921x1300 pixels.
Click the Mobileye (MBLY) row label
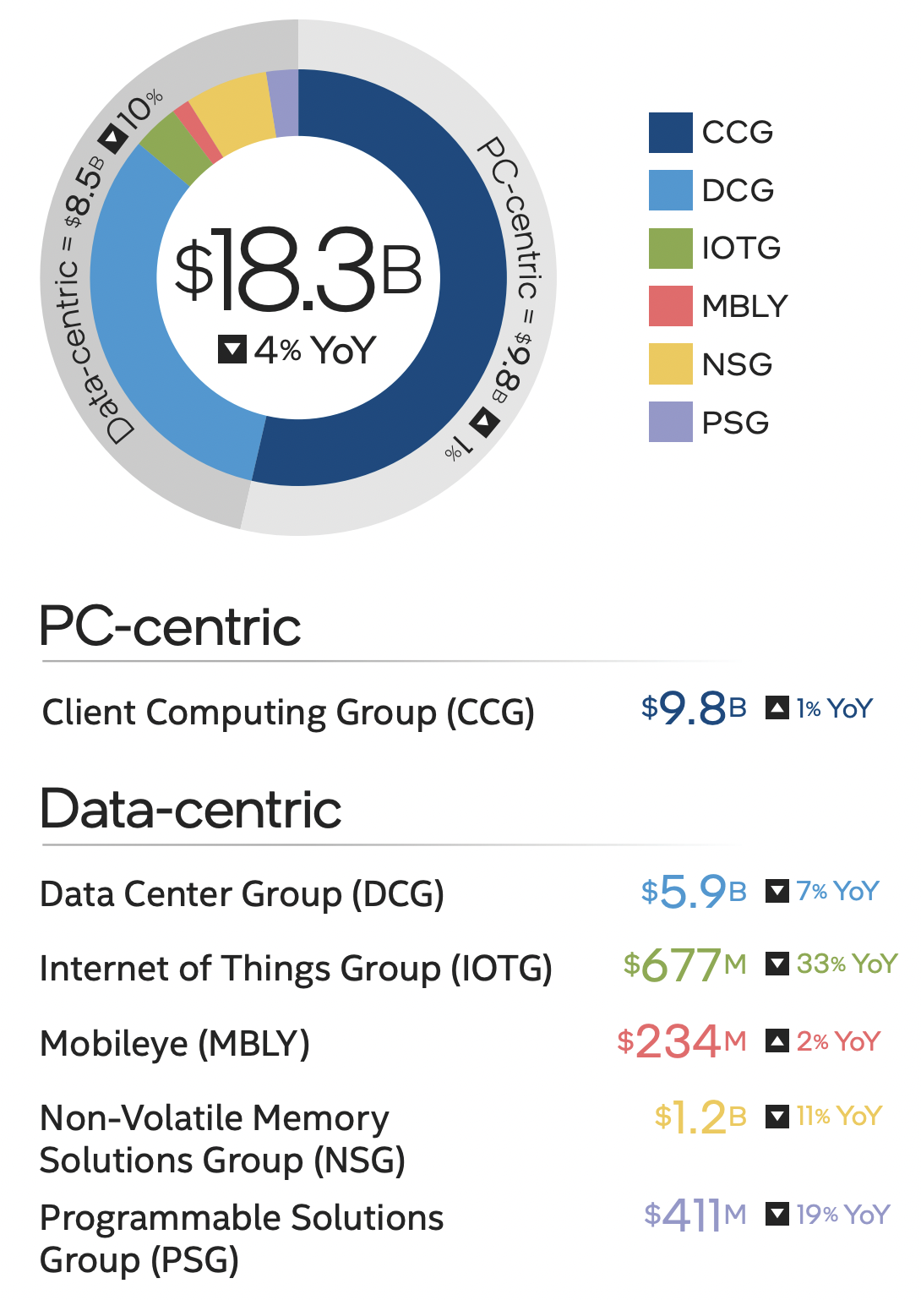[x=175, y=1044]
